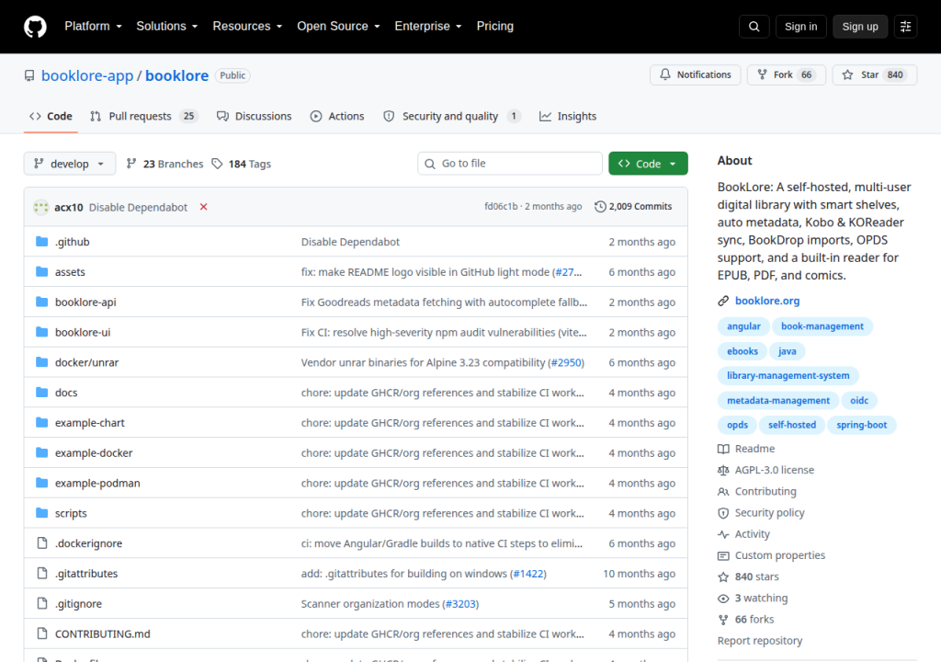This screenshot has height=662, width=941.
Task: Expand the Resources menu
Action: (247, 27)
